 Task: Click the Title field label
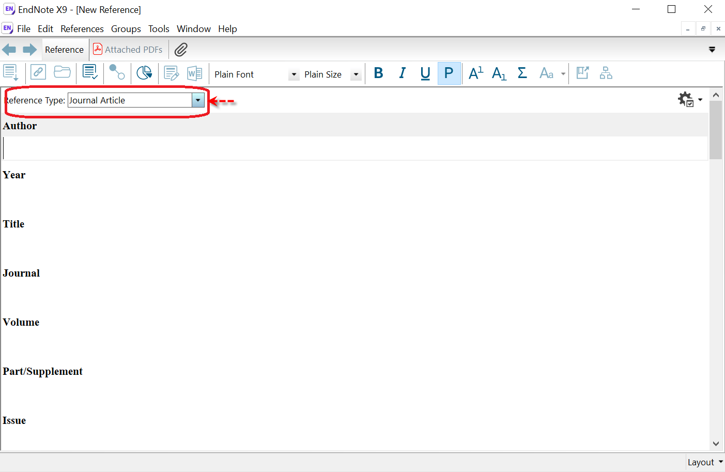click(x=13, y=224)
